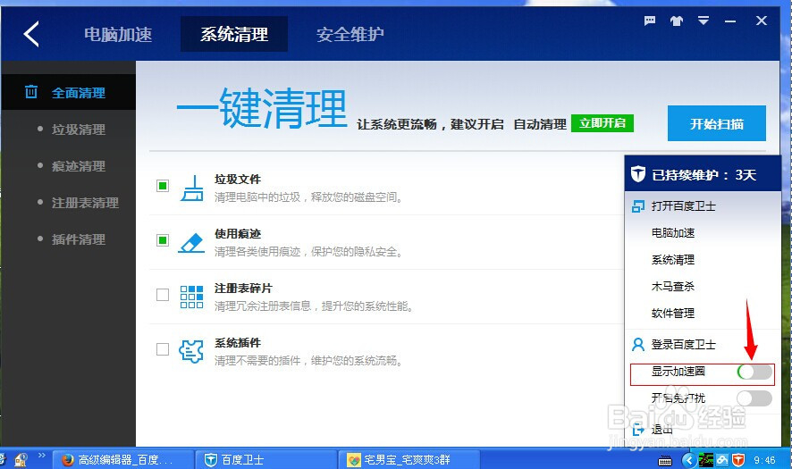792x469 pixels.
Task: Click the Firefox icon on taskbar
Action: [x=68, y=460]
